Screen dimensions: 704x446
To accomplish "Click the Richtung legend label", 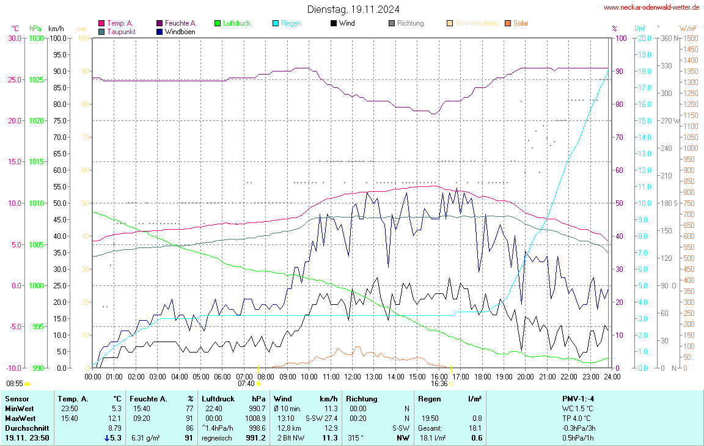I will [410, 23].
